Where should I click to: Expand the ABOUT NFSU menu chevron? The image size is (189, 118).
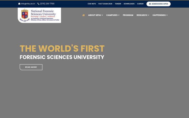click(x=102, y=15)
